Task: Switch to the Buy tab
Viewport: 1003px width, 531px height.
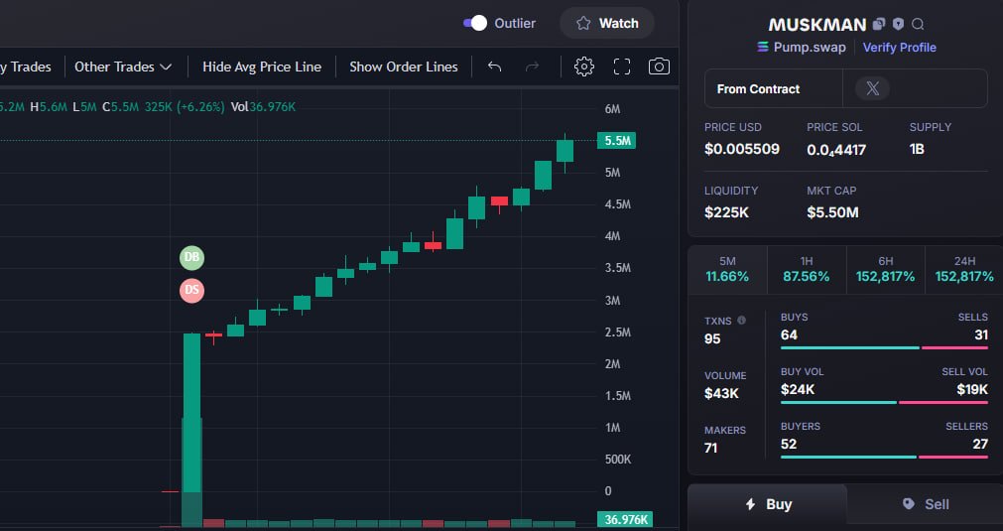Action: coord(768,504)
